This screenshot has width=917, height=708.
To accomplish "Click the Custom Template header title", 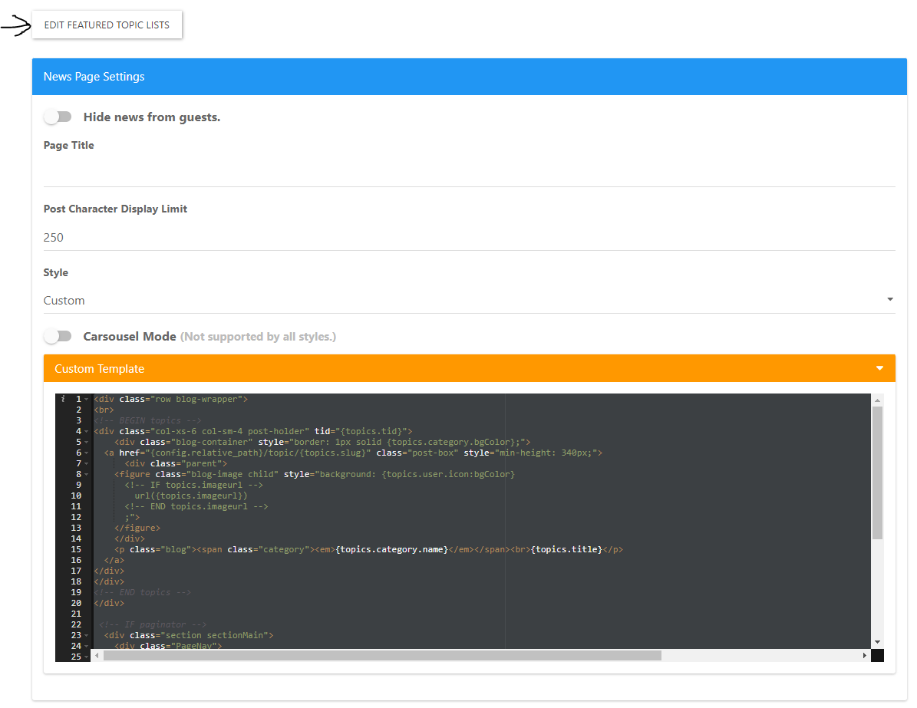I will [x=100, y=369].
